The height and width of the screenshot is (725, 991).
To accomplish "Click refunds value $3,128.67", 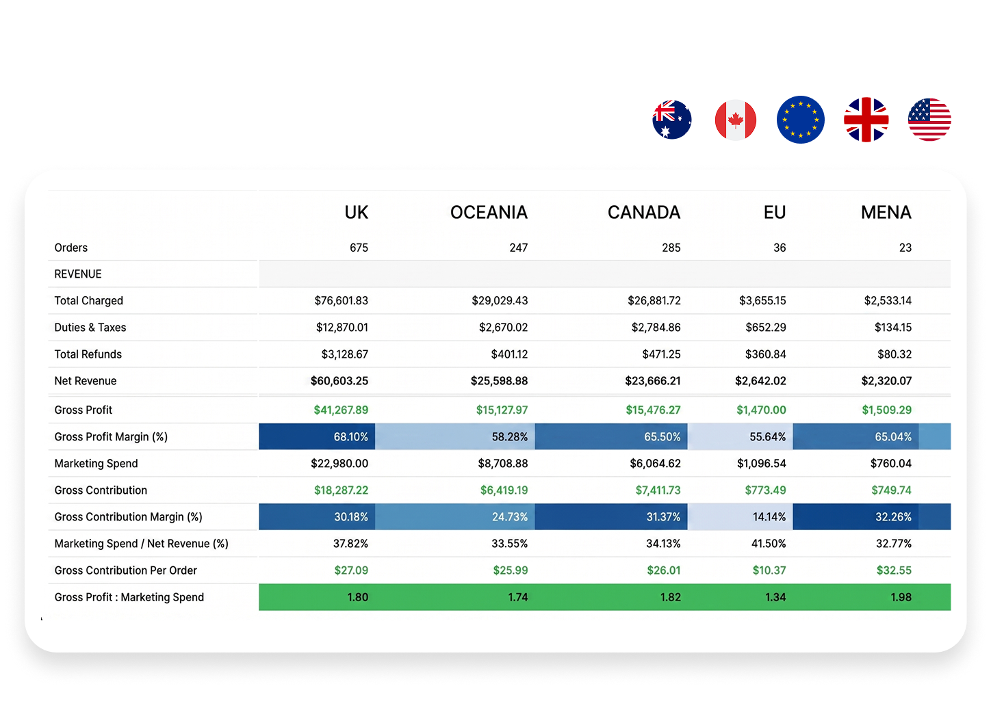I will pyautogui.click(x=345, y=354).
